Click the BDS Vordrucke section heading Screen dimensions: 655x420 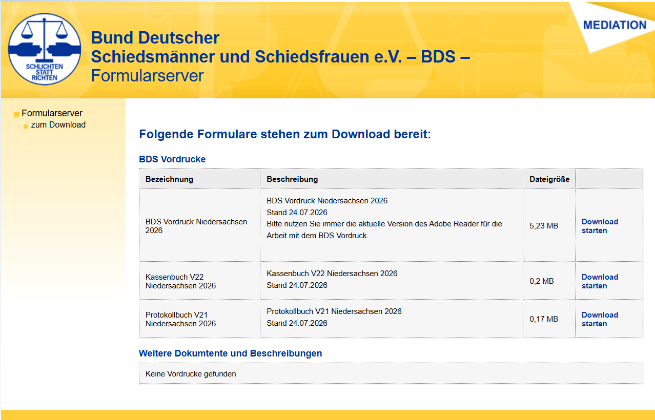point(172,159)
